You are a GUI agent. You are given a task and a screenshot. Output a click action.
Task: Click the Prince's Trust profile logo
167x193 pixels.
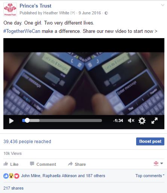pos(10,9)
